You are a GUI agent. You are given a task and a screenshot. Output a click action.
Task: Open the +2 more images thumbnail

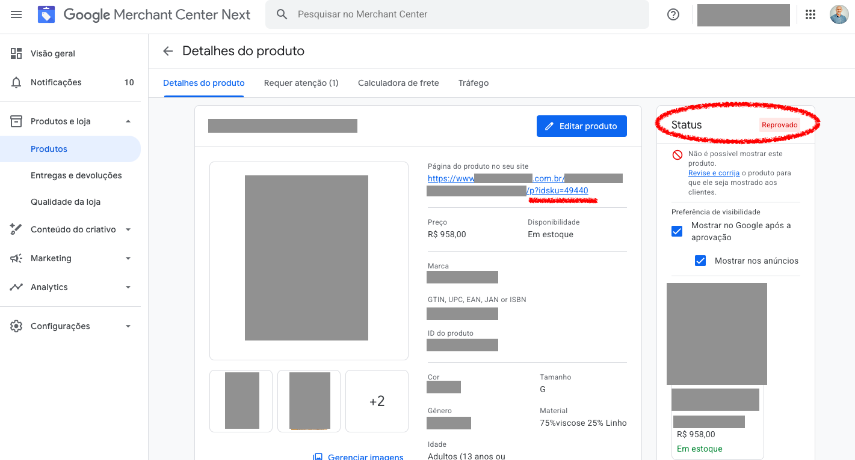tap(377, 401)
